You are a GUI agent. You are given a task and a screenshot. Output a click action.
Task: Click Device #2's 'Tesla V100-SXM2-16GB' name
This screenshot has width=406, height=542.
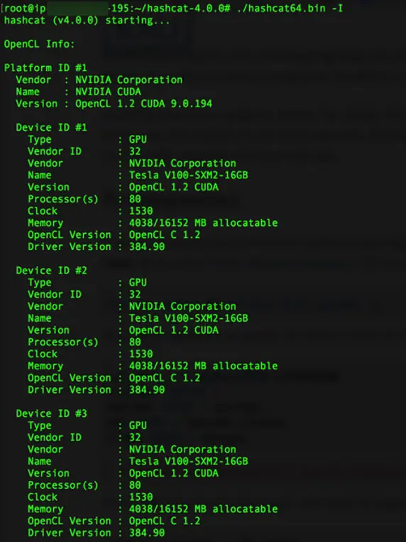pos(189,318)
